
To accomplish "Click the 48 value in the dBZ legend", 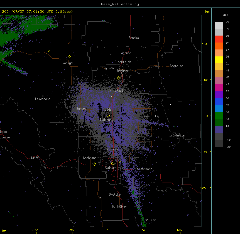I will pos(227,70).
